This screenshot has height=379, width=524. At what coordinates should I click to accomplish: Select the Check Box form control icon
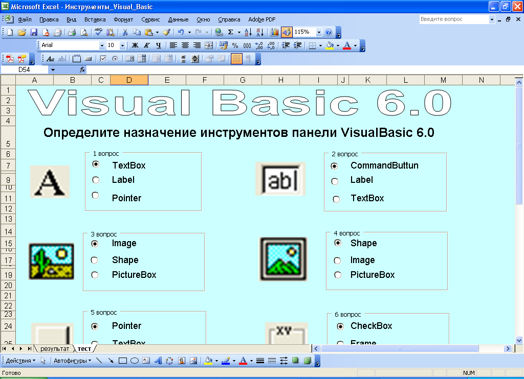click(x=103, y=59)
